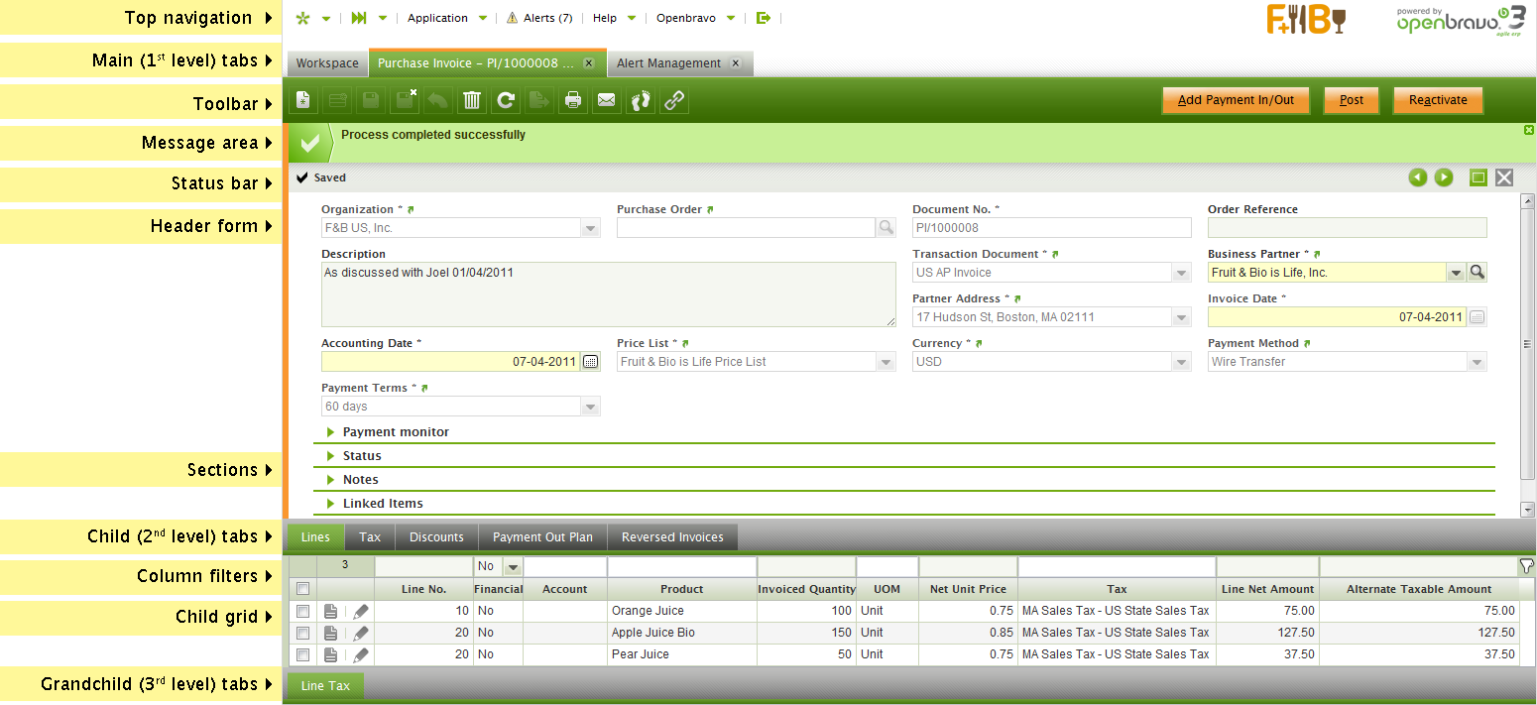Click the Print record printer icon

(x=573, y=100)
